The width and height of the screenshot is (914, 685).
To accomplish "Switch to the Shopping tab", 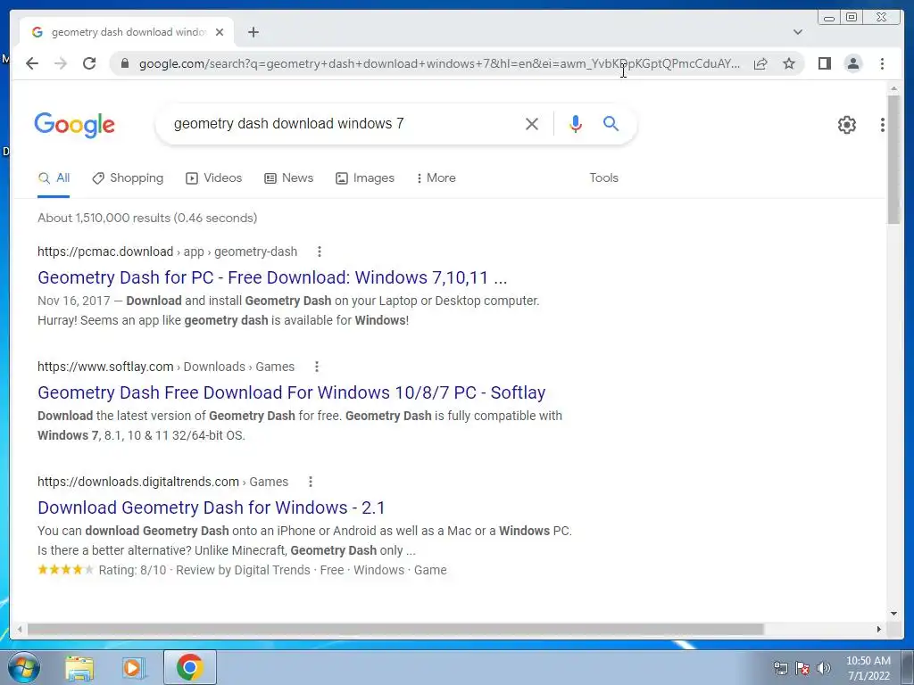I will pos(128,178).
